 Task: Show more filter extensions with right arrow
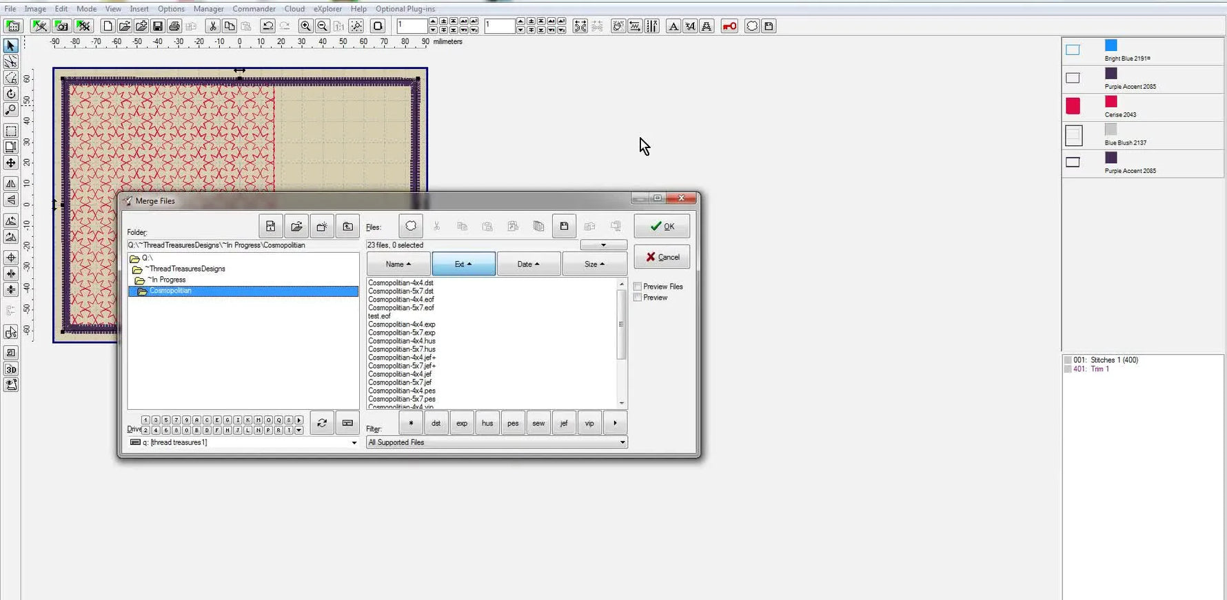[x=615, y=423]
